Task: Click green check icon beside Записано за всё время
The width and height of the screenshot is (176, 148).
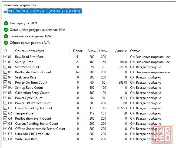Action: 6,36
